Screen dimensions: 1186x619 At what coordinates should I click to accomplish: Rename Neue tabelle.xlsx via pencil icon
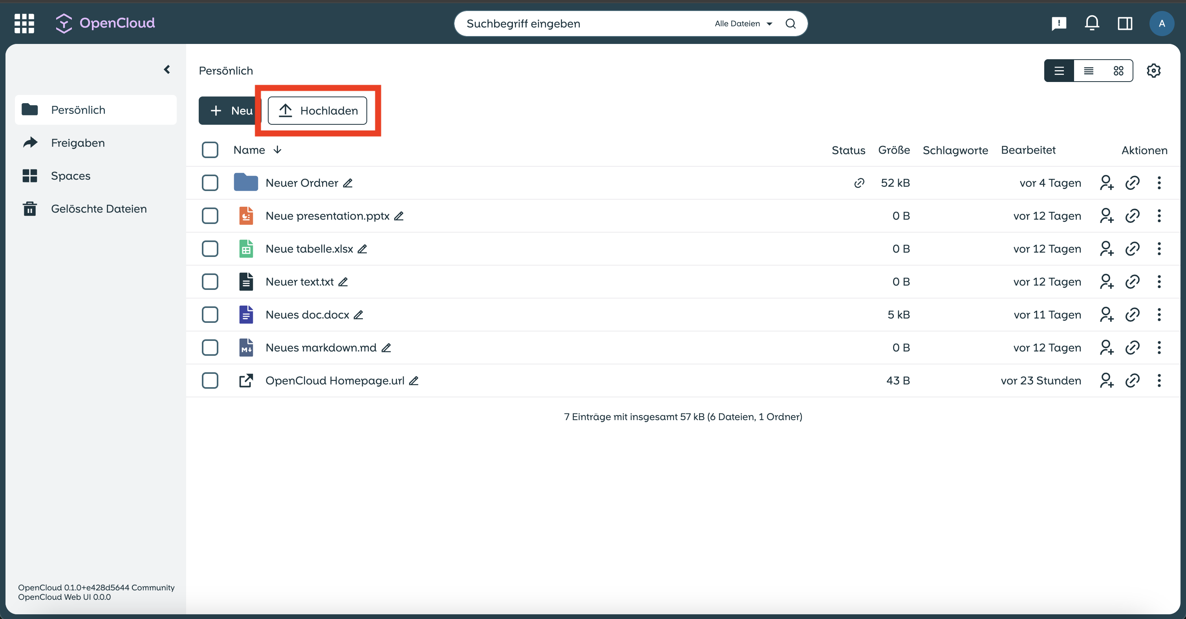[362, 249]
